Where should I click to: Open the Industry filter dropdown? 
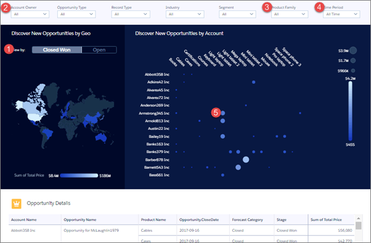coord(185,14)
